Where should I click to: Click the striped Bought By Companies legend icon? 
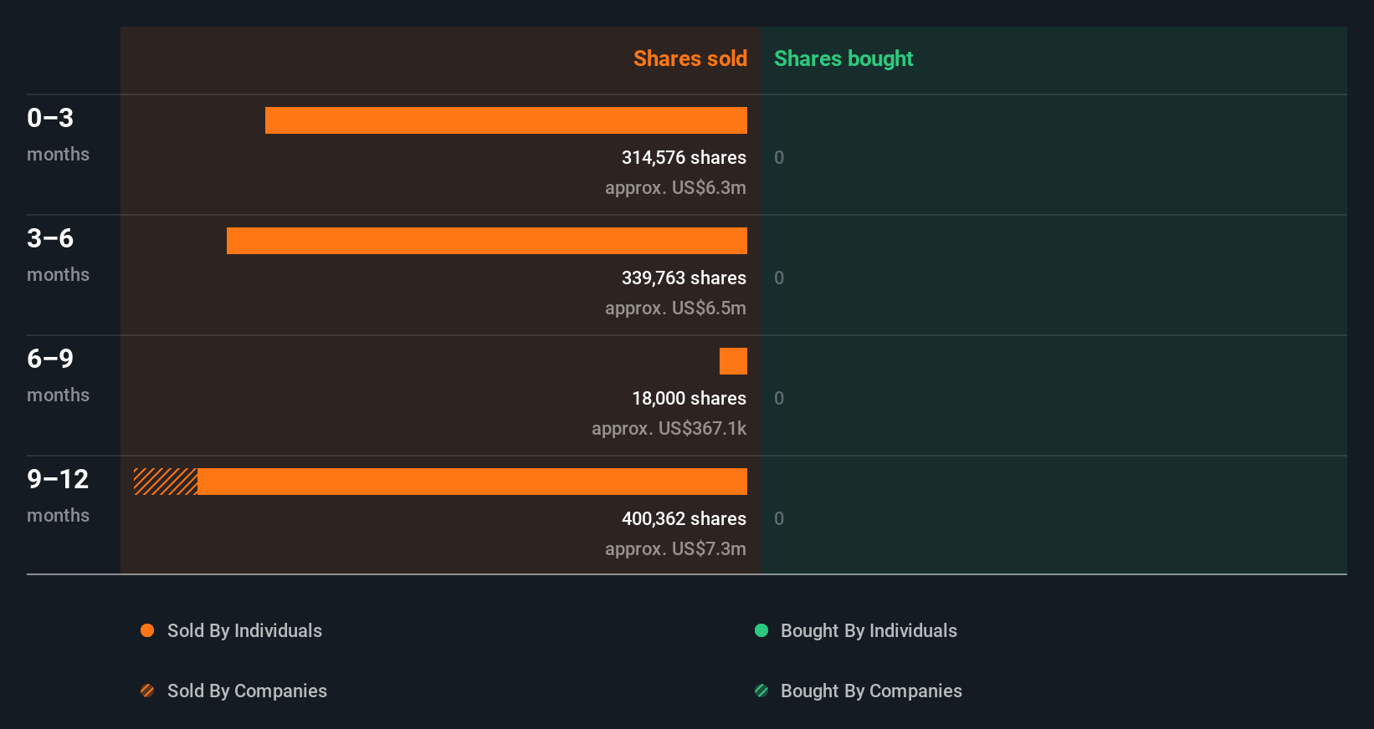(x=761, y=691)
